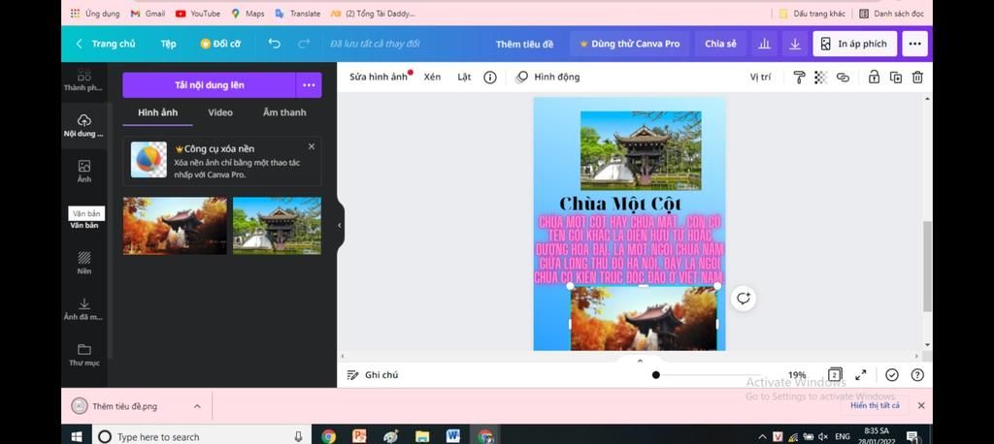Image resolution: width=994 pixels, height=444 pixels.
Task: Open Word from the taskbar
Action: [x=452, y=436]
